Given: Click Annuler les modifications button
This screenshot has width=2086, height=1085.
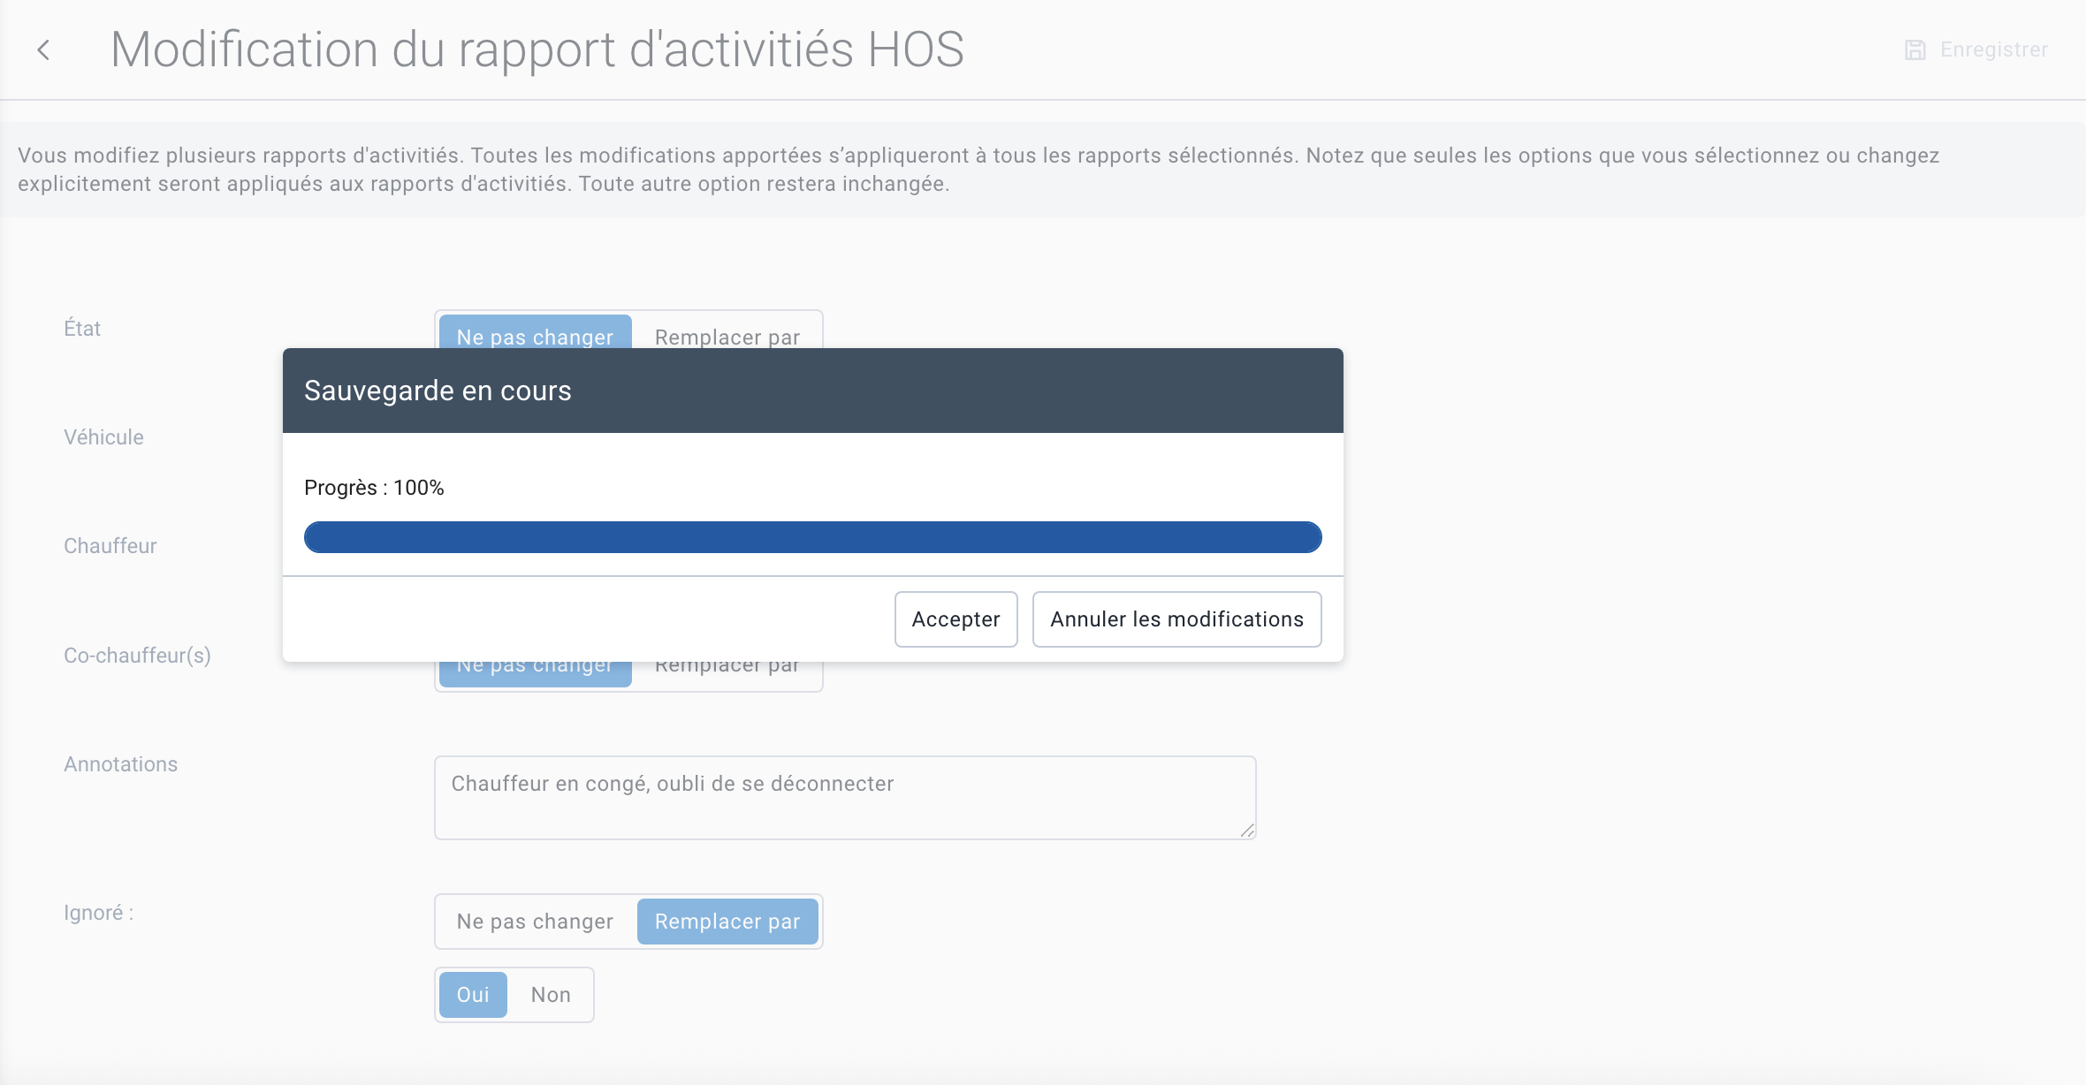Looking at the screenshot, I should [1176, 619].
